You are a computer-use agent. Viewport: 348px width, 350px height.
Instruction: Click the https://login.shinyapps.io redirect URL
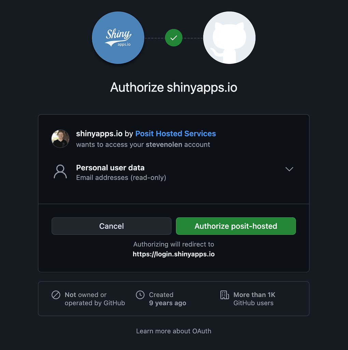tap(174, 254)
